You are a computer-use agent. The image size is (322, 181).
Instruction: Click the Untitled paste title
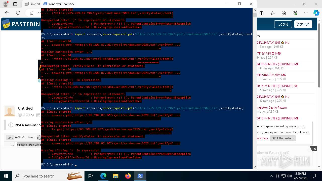coord(25,108)
